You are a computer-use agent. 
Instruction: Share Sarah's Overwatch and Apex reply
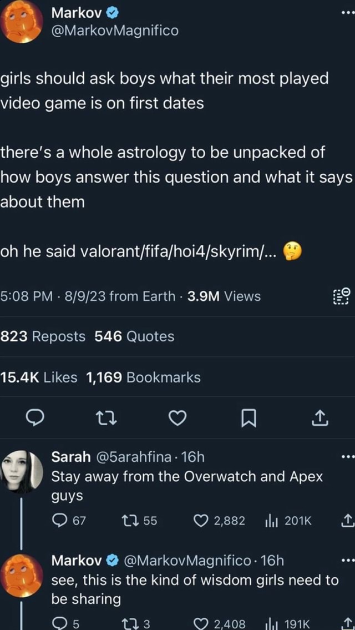tap(347, 521)
